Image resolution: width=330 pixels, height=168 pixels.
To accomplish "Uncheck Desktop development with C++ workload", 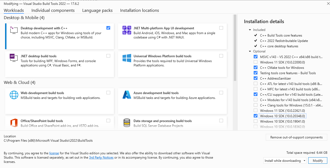I will (x=108, y=28).
